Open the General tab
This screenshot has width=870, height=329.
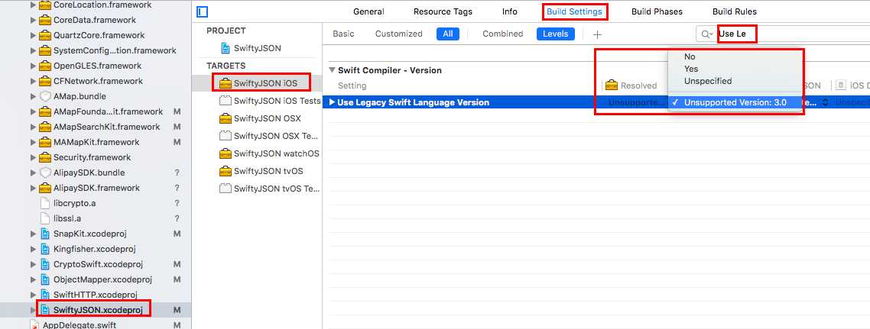pyautogui.click(x=369, y=11)
